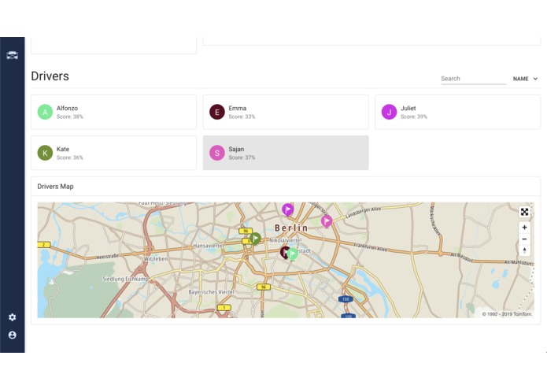The image size is (547, 389).
Task: Zoom out on the Drivers Map
Action: click(524, 239)
